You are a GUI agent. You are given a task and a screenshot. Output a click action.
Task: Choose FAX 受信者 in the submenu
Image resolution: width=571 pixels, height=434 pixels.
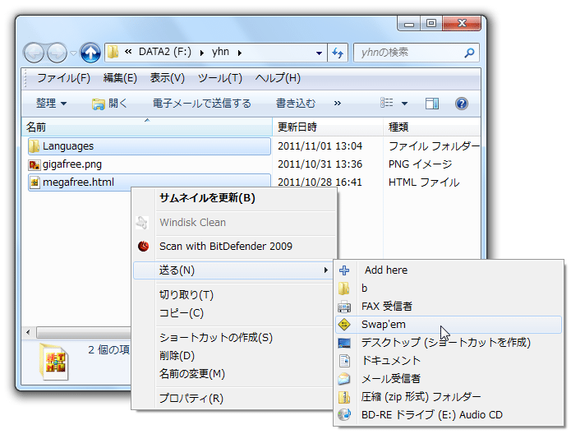[x=449, y=307]
